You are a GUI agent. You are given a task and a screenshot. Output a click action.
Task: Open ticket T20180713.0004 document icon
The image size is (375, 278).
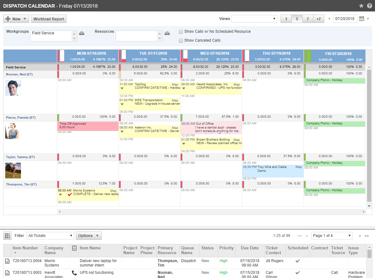(x=7, y=261)
